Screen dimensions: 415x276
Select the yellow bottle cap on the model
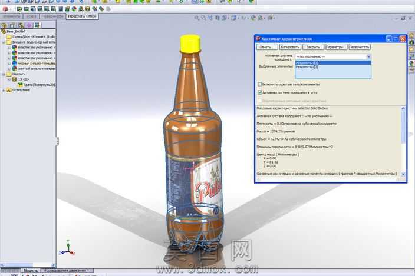point(190,44)
